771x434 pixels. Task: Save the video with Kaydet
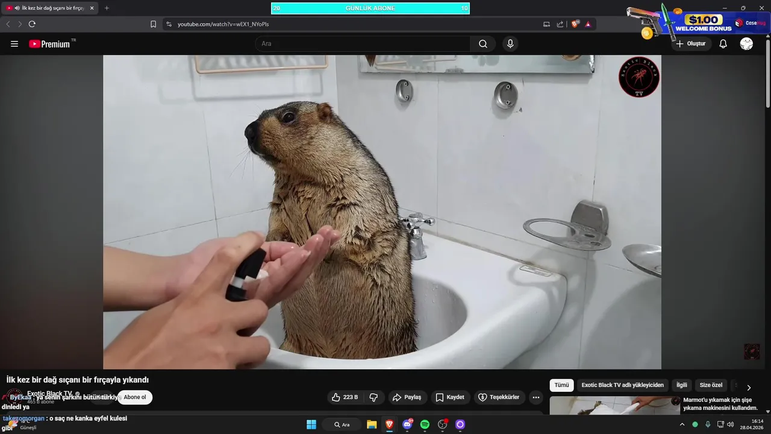[x=450, y=397]
